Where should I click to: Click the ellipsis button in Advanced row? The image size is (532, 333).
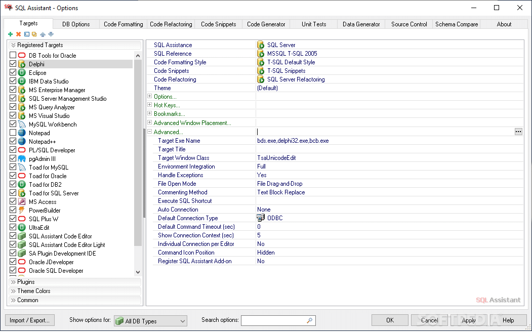(518, 132)
